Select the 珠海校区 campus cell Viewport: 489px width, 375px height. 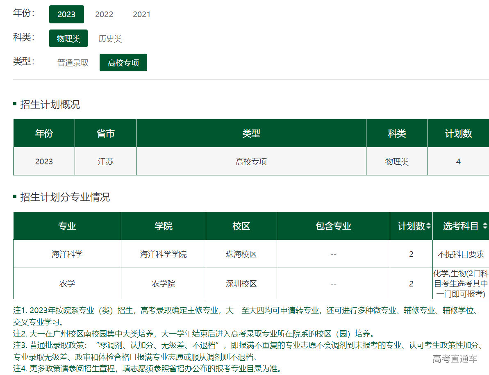[x=241, y=254]
